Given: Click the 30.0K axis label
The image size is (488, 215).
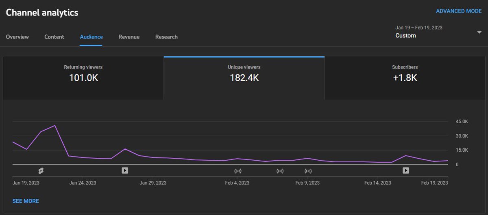Looking at the screenshot, I should pos(462,136).
